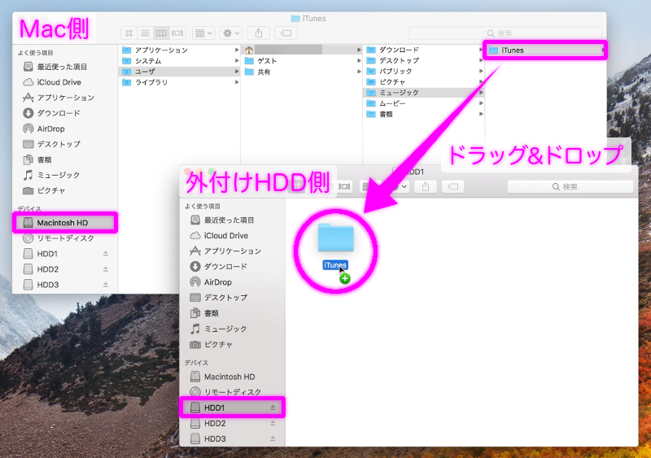The width and height of the screenshot is (651, 458).
Task: Select cover flow view in Mac window
Action: (x=177, y=33)
